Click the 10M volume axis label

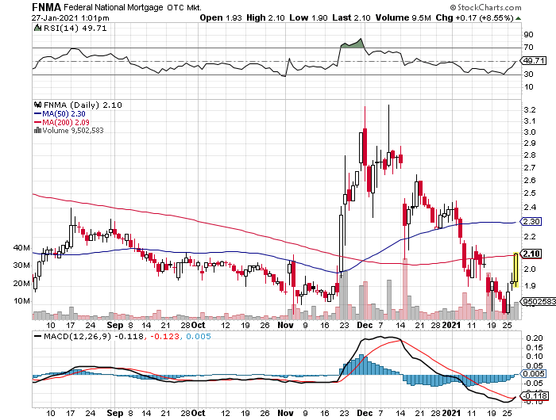point(21,301)
